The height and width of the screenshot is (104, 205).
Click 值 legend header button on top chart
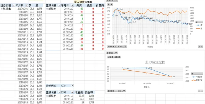click(x=199, y=22)
